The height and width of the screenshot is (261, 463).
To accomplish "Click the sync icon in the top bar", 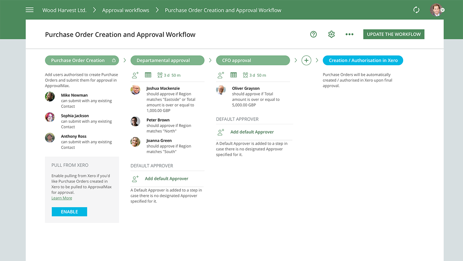I will tap(416, 10).
